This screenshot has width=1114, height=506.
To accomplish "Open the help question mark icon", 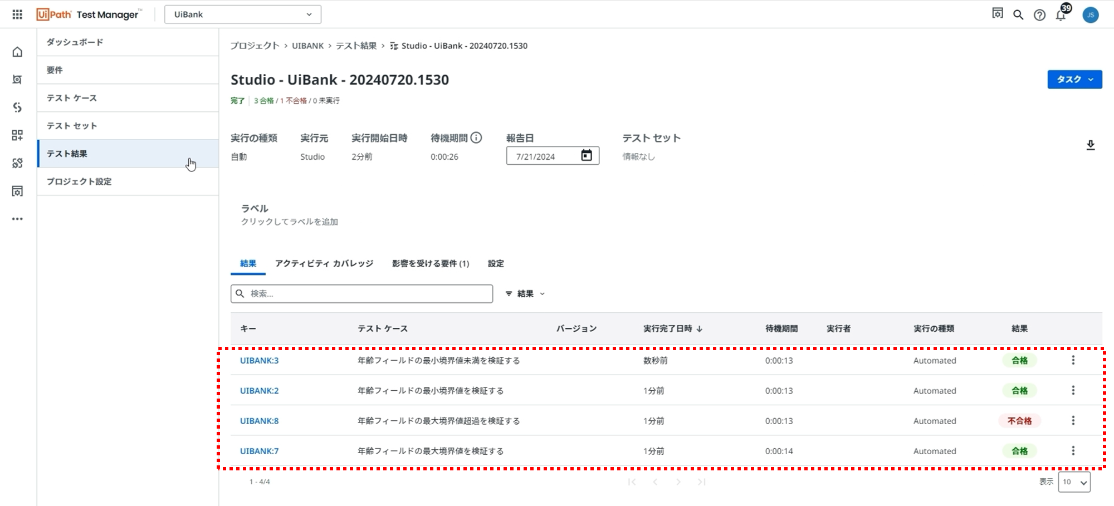I will pos(1039,15).
